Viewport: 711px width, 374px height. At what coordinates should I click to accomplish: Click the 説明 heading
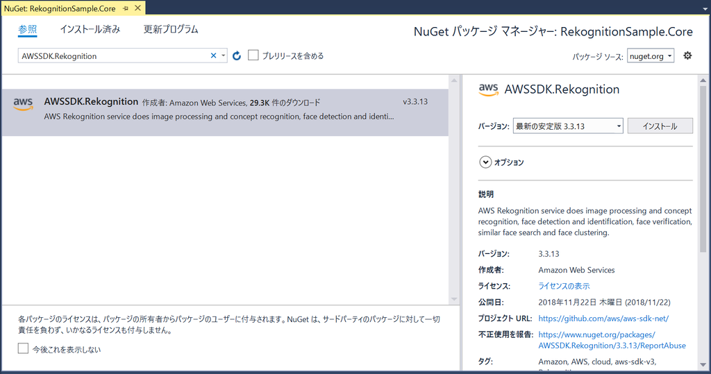[x=485, y=194]
